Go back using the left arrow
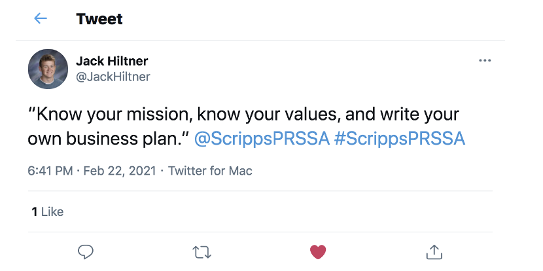The height and width of the screenshot is (271, 543). [41, 18]
